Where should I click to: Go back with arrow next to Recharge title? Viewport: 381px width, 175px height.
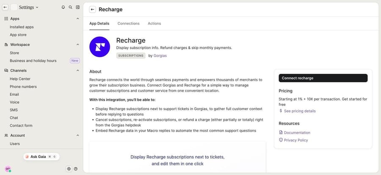(x=92, y=9)
